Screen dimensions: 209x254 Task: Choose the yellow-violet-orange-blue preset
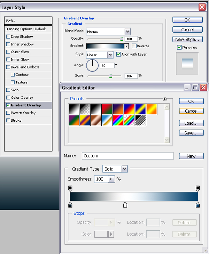[85, 120]
